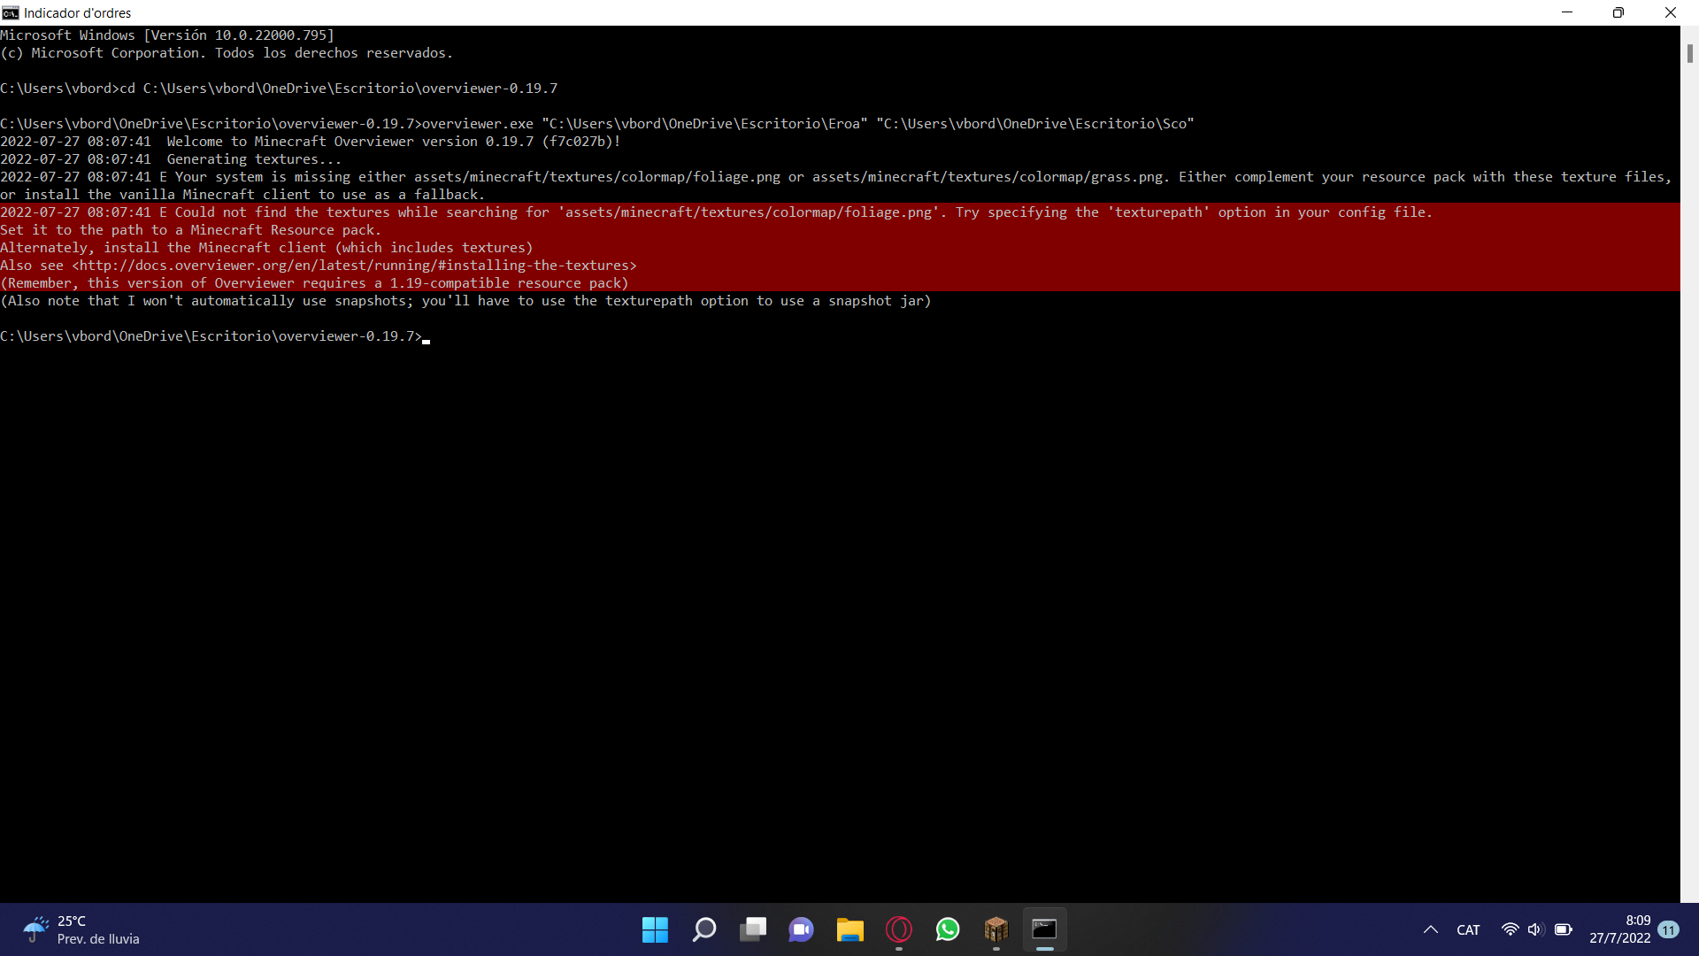This screenshot has width=1699, height=956.
Task: Expand the hidden system tray icons chevron
Action: point(1430,929)
